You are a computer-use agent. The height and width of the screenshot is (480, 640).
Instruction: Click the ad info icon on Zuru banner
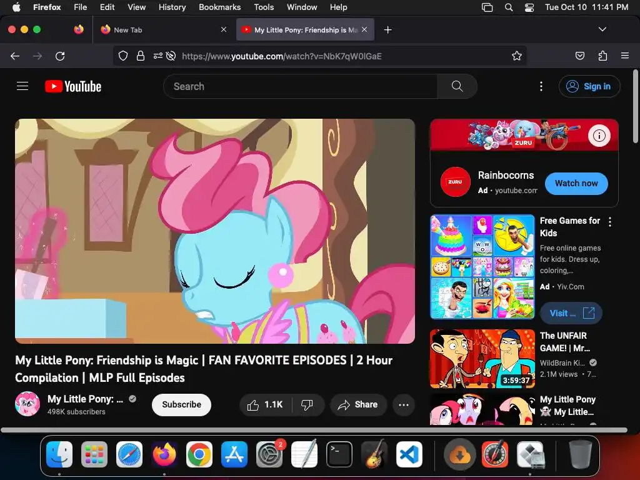coord(599,136)
